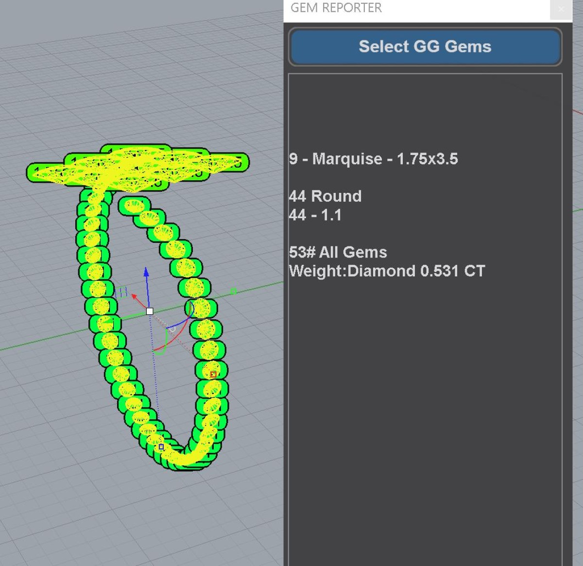Image resolution: width=583 pixels, height=566 pixels.
Task: Click the small white gumball menu circle
Action: pyautogui.click(x=172, y=329)
